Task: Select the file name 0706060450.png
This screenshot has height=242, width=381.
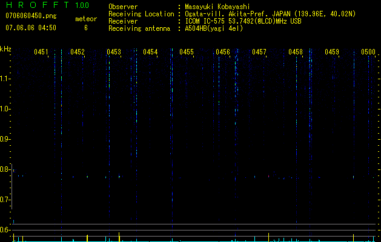Action: [x=31, y=16]
